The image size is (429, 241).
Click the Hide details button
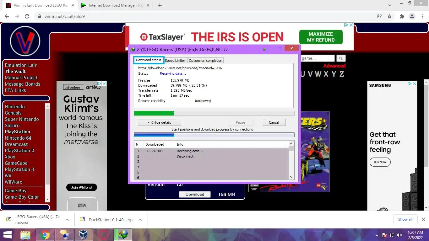click(160, 122)
